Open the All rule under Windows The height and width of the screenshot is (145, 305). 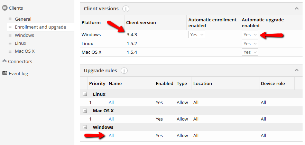coord(111,135)
